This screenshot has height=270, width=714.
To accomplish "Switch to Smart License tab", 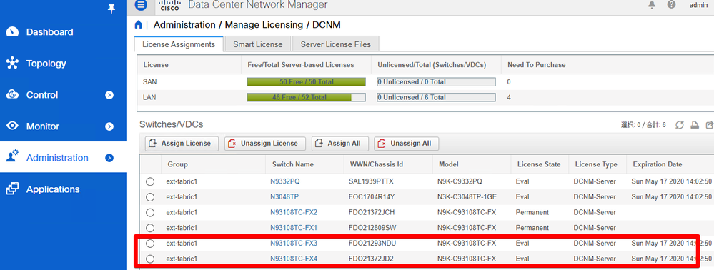I will click(x=258, y=44).
